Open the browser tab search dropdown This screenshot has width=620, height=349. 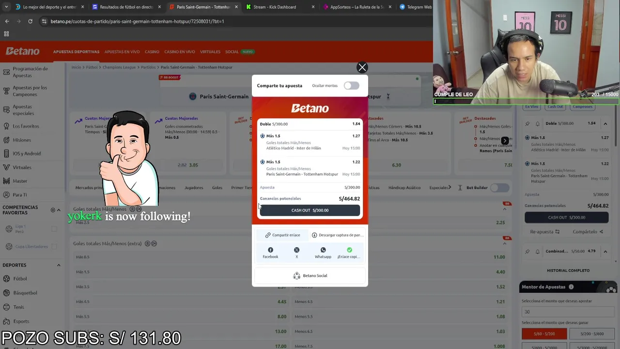pos(6,7)
